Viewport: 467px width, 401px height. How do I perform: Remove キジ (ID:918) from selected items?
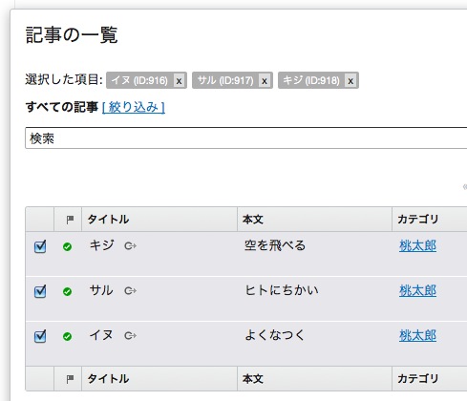(x=350, y=81)
